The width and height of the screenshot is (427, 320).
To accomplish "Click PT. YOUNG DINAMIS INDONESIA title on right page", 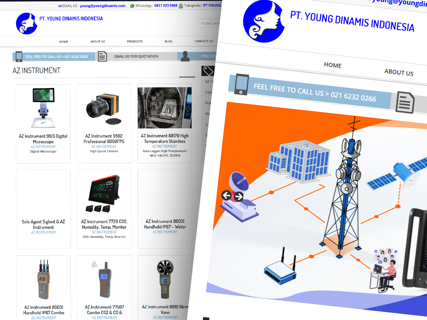I will pos(352,21).
